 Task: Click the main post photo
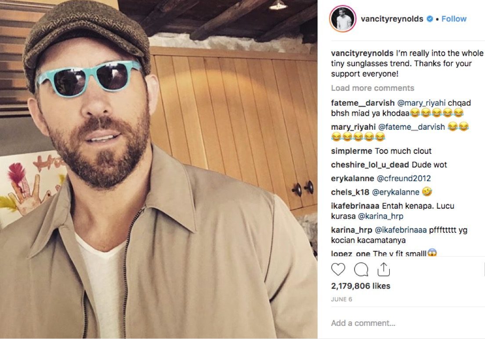[x=159, y=169]
